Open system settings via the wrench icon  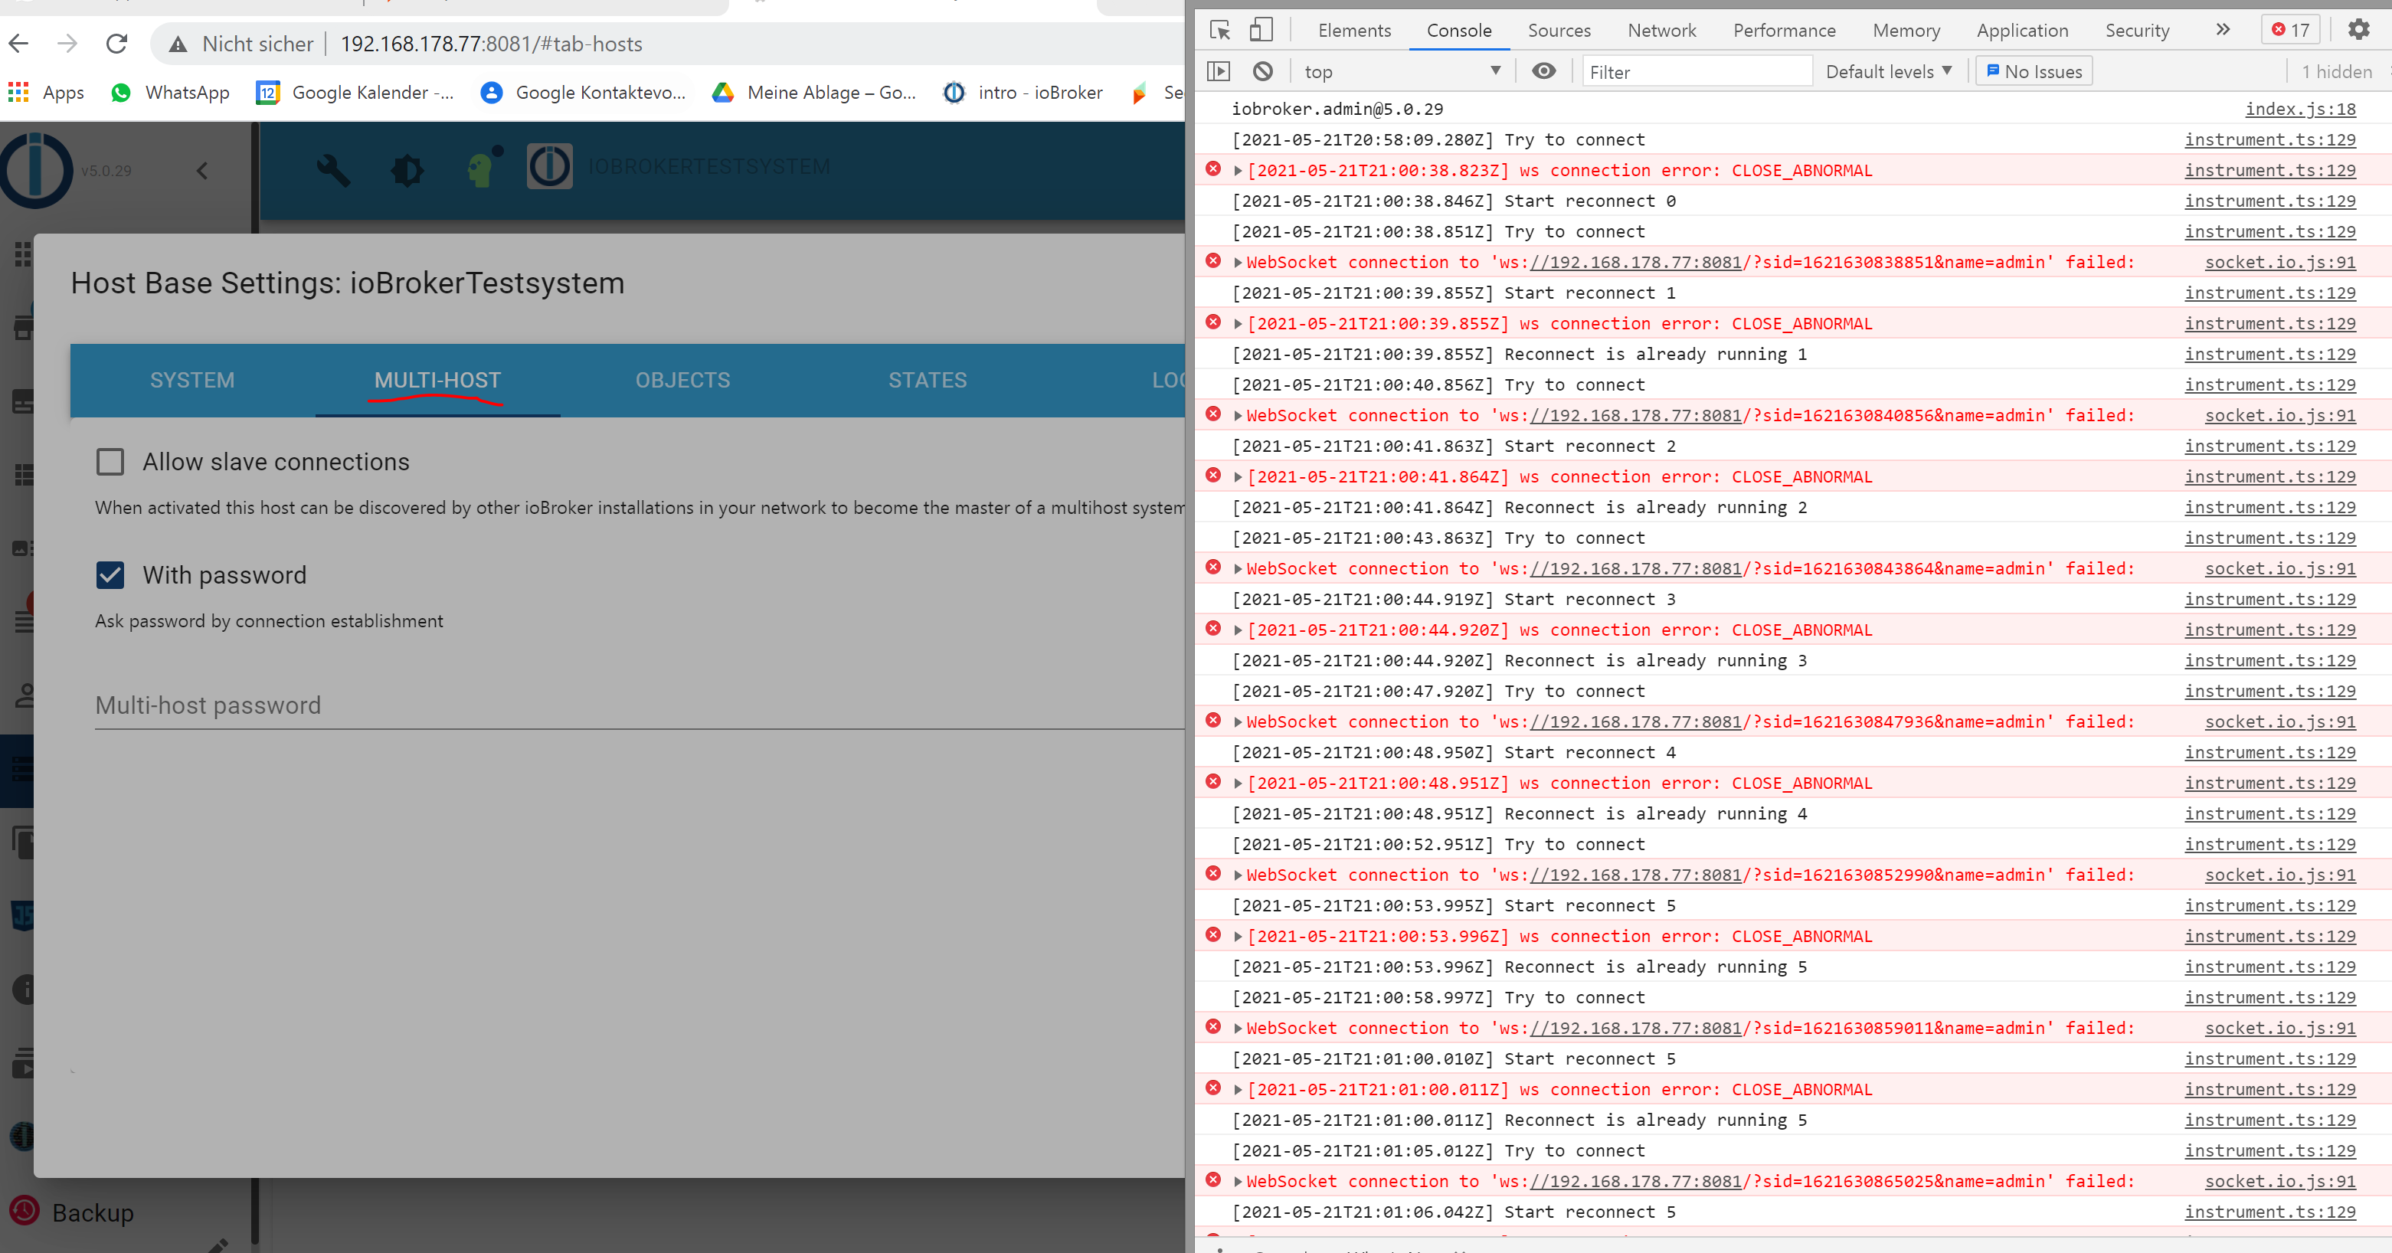point(333,170)
